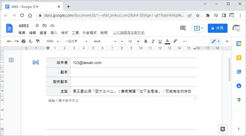Toggle italic formatting
Image resolution: width=246 pixels, height=136 pixels.
coord(153,41)
